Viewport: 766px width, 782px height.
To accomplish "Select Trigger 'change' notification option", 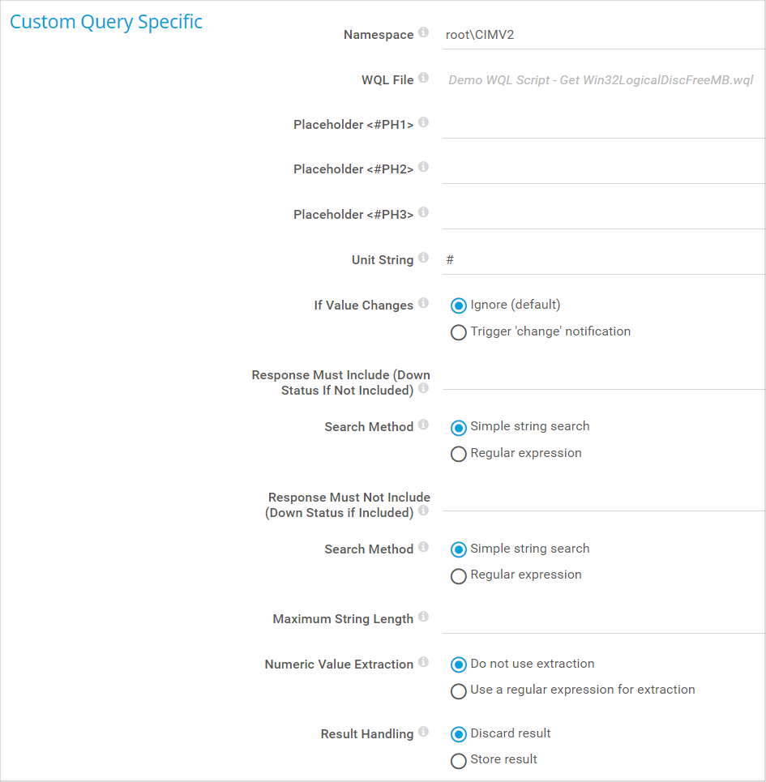I will click(x=459, y=332).
